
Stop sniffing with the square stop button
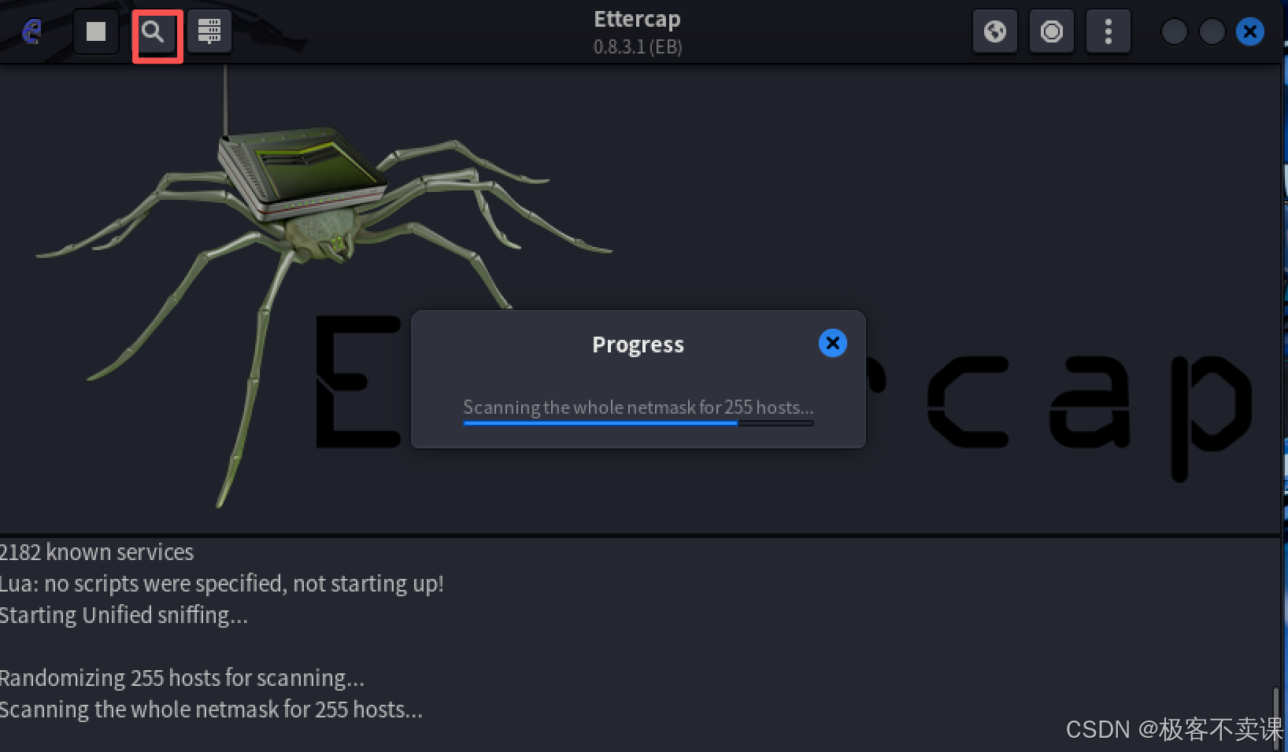[96, 31]
